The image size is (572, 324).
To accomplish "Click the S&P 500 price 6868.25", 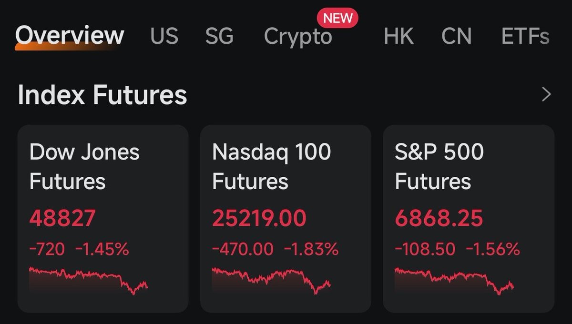I will (439, 219).
